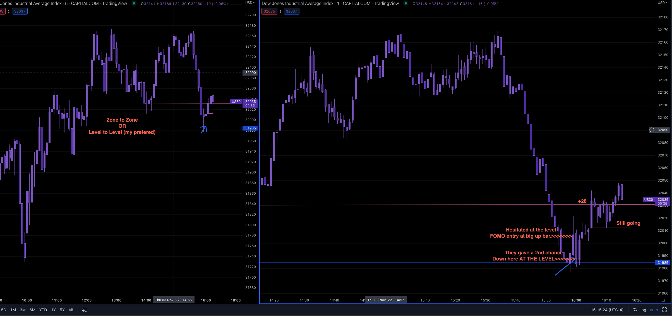Click the plus icon at 32090 price
672x316 pixels.
[652, 130]
